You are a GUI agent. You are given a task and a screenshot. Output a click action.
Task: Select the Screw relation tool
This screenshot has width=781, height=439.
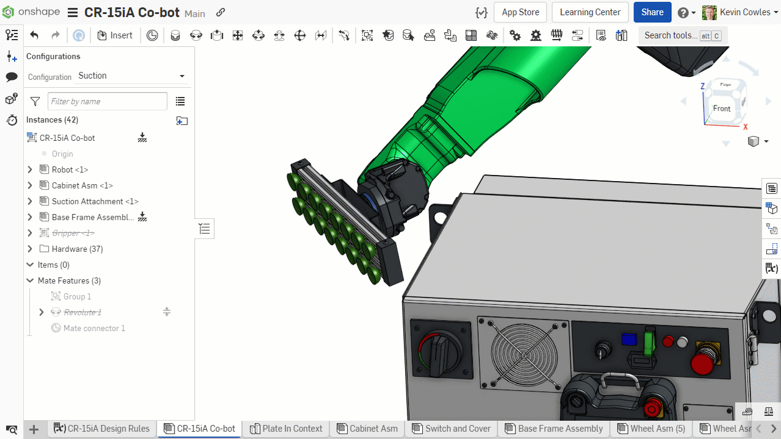click(x=556, y=35)
